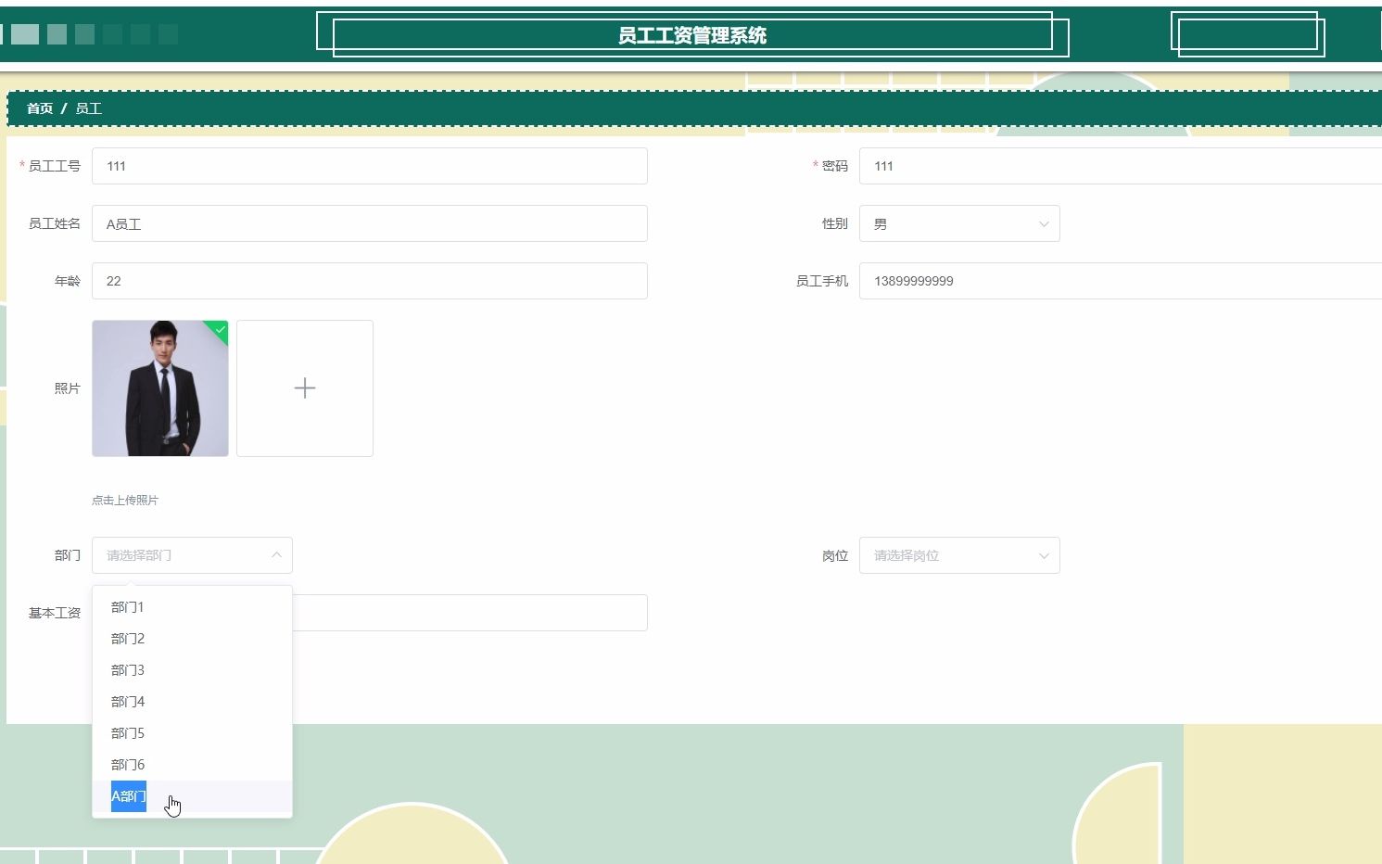Focus the 年龄 age field

pyautogui.click(x=370, y=281)
